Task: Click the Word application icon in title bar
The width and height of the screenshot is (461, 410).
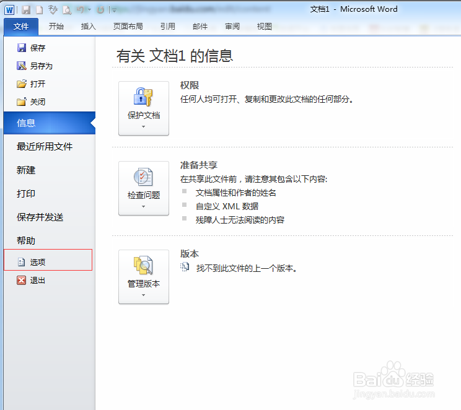Action: pyautogui.click(x=9, y=10)
